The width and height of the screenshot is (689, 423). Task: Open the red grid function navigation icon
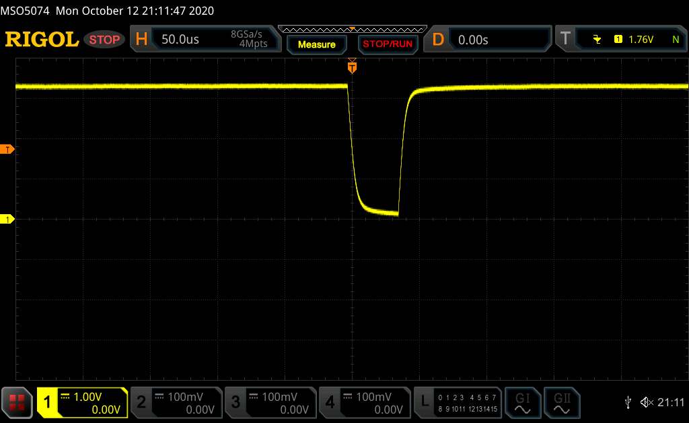pyautogui.click(x=17, y=402)
